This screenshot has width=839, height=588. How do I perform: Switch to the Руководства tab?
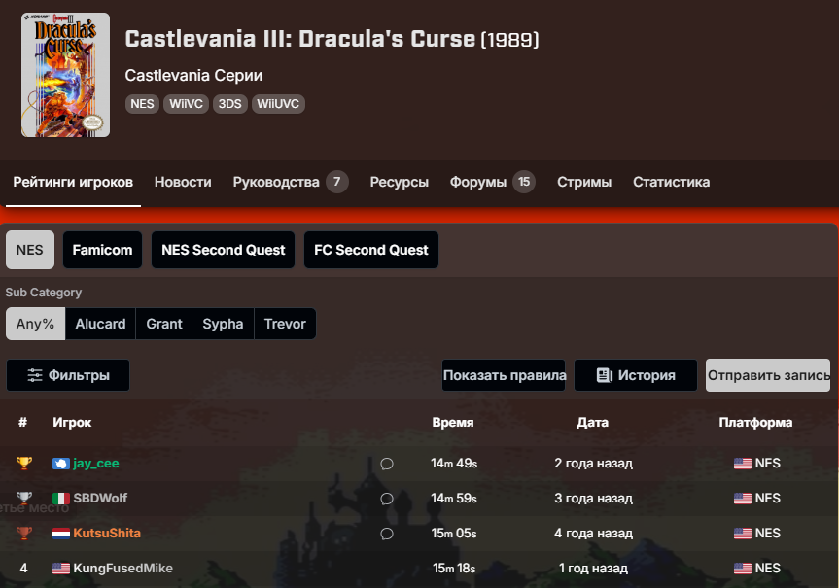291,183
